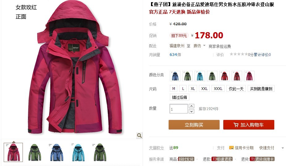
Task: Click the magnifier zoom icon on product image
Action: [139, 135]
